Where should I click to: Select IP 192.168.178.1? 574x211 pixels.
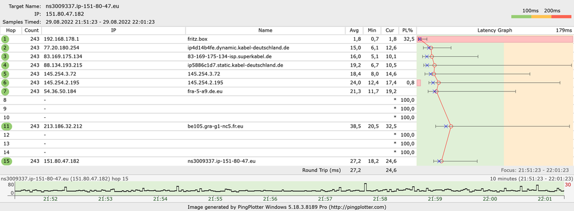[61, 39]
